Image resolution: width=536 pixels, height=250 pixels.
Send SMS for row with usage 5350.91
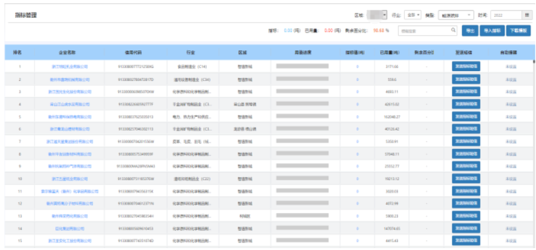[x=466, y=141]
